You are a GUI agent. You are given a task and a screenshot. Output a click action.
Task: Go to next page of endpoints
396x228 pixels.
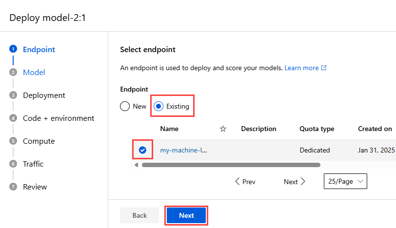click(x=295, y=182)
